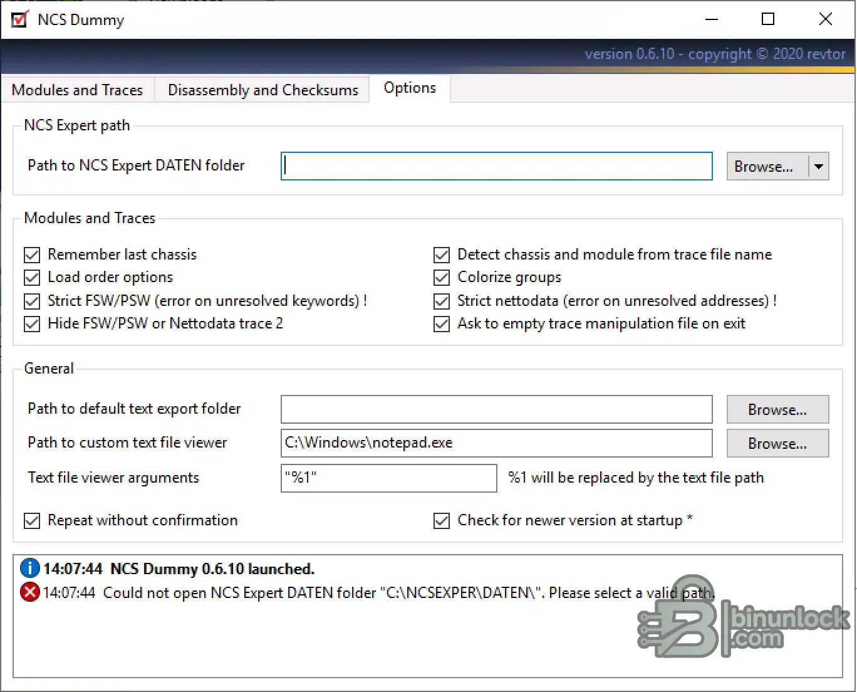Image resolution: width=857 pixels, height=692 pixels.
Task: Open the Disassembly and Checksums tab
Action: (263, 90)
